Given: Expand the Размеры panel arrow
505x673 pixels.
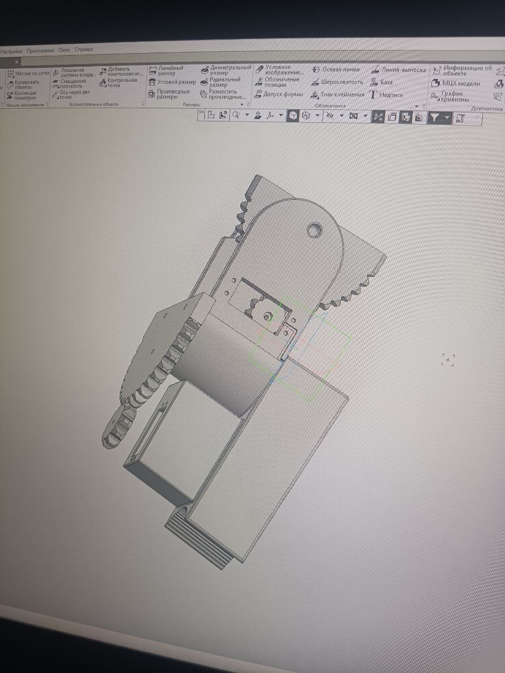Looking at the screenshot, I should click(x=242, y=105).
